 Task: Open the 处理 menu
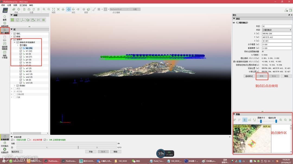click(9, 5)
